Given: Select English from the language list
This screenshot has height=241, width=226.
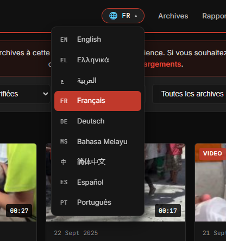Looking at the screenshot, I should tap(98, 40).
